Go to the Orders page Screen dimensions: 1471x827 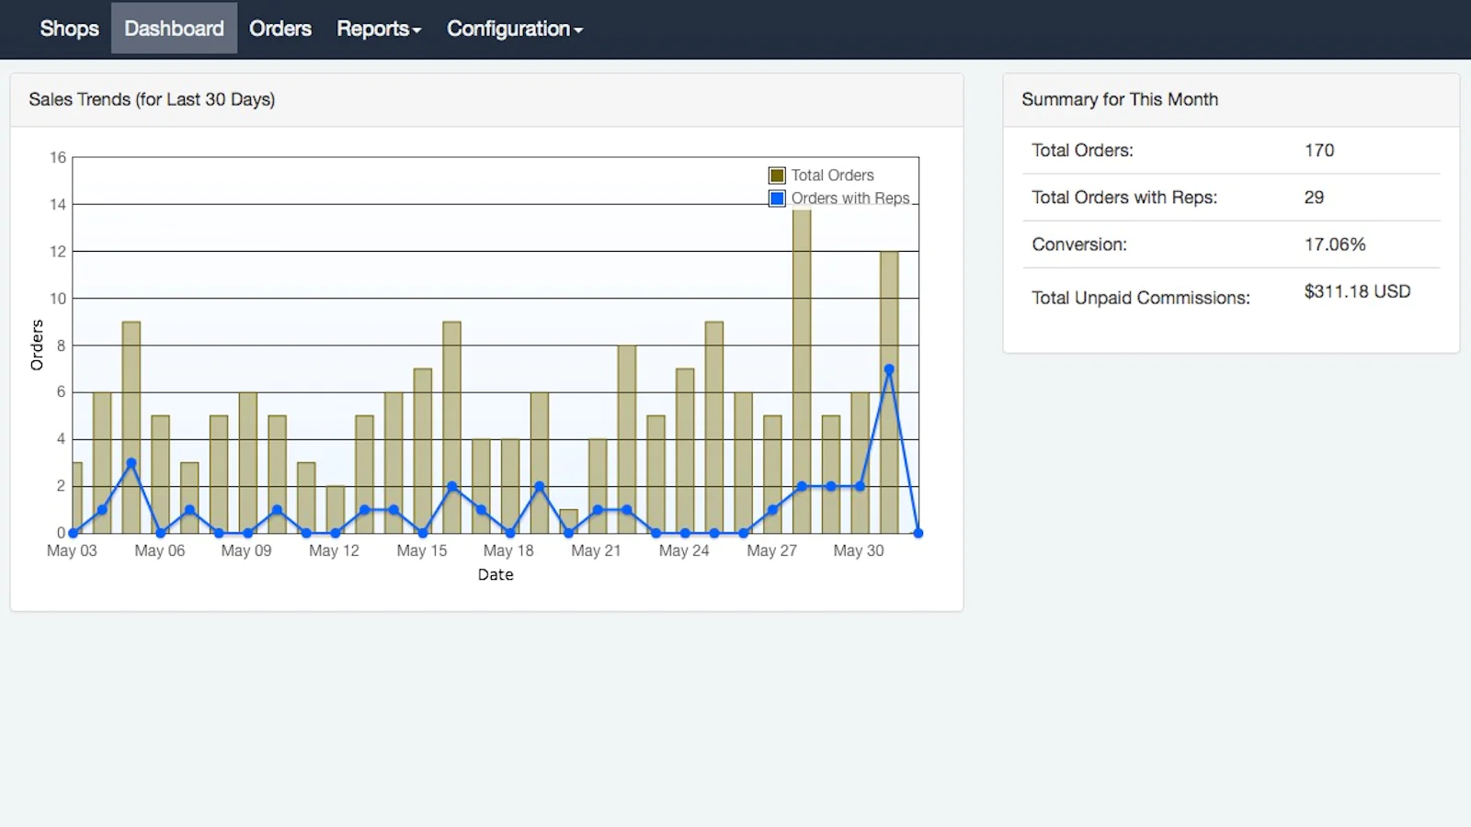279,28
